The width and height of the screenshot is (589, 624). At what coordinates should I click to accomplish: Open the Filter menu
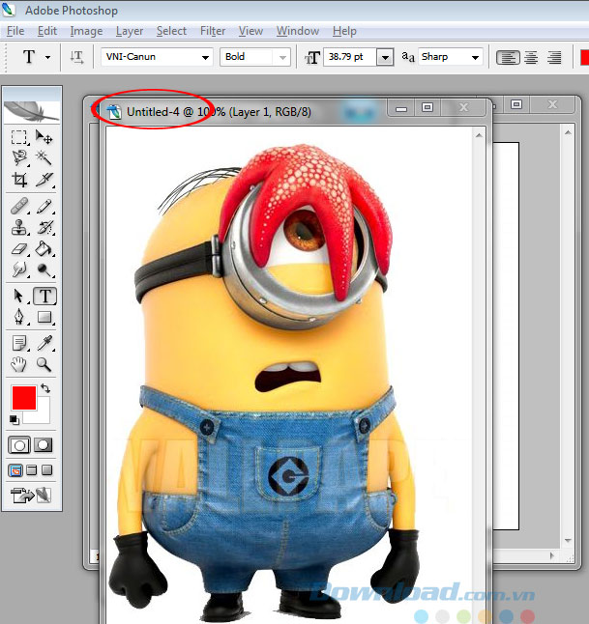213,31
